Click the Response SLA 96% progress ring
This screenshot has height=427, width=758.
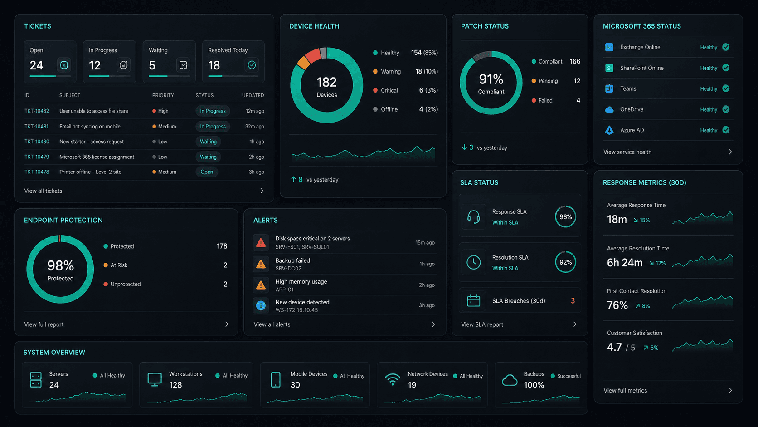[x=565, y=217]
